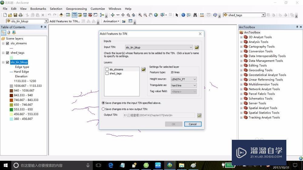Viewport: 303px width, 170px height.
Task: Open the slo_tin_bkup layer dropdown in toolbar
Action: pyautogui.click(x=46, y=21)
